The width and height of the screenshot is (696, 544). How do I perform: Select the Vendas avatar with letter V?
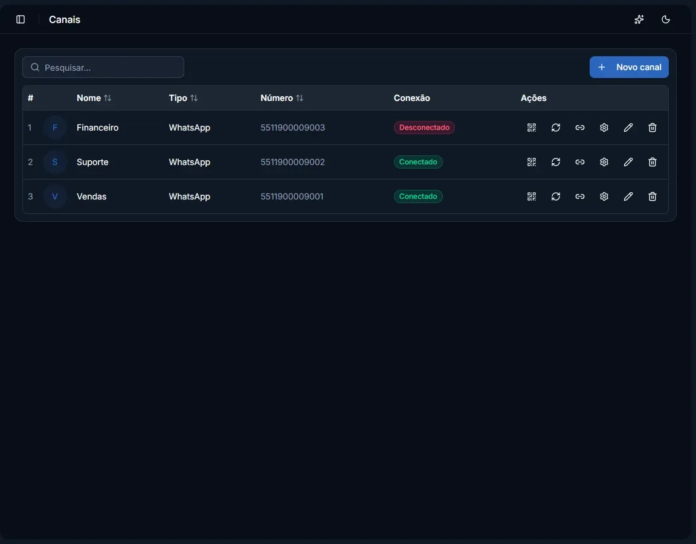[x=55, y=196]
